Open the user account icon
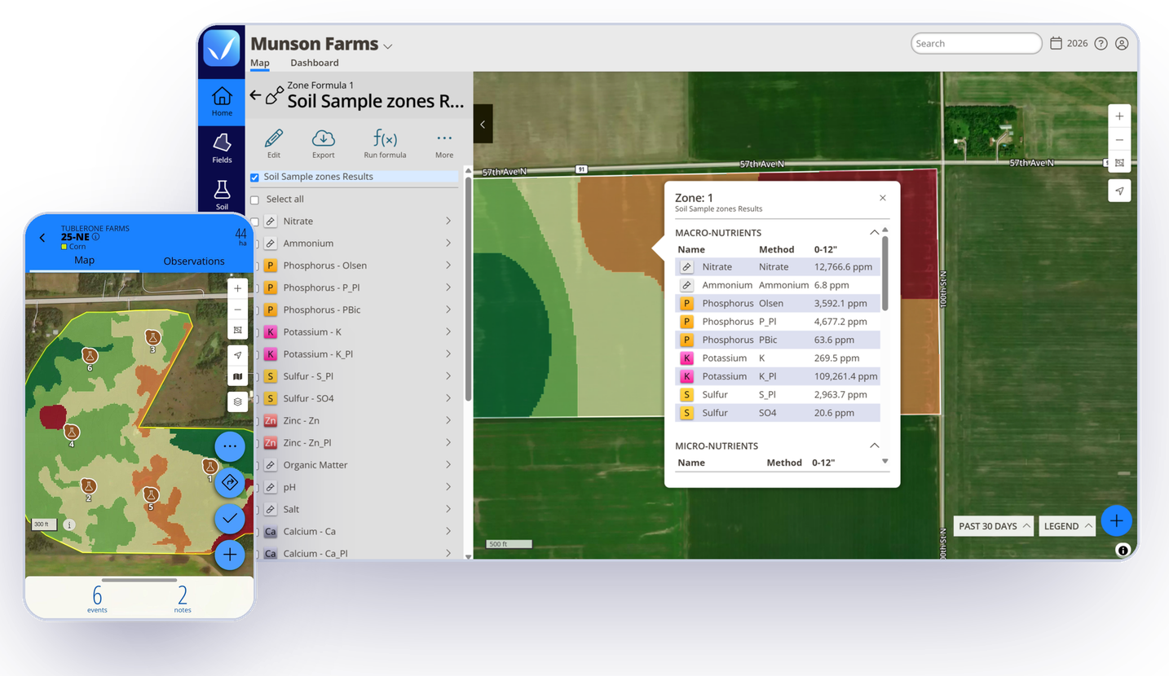The height and width of the screenshot is (676, 1169). [x=1122, y=43]
